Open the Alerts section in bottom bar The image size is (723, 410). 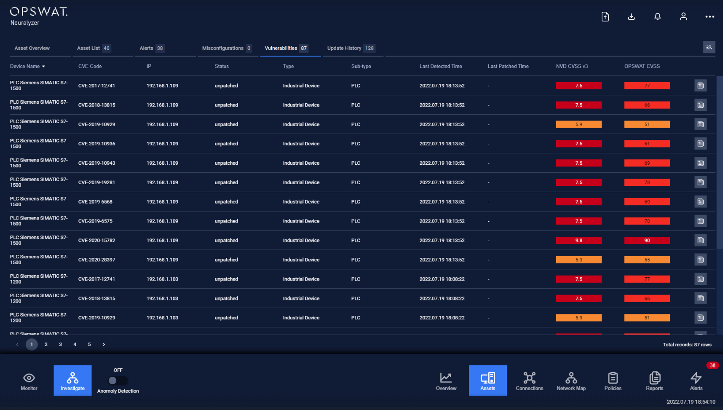tap(696, 381)
